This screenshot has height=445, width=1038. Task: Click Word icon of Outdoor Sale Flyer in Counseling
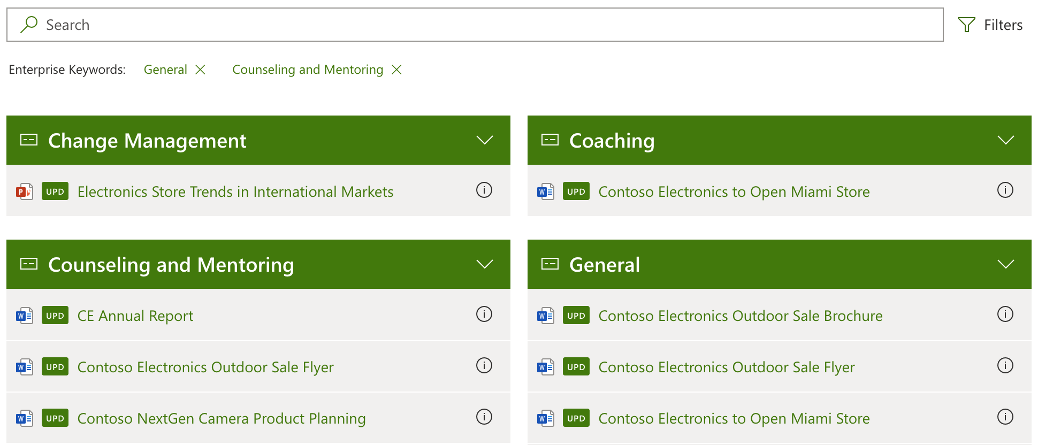pyautogui.click(x=25, y=367)
